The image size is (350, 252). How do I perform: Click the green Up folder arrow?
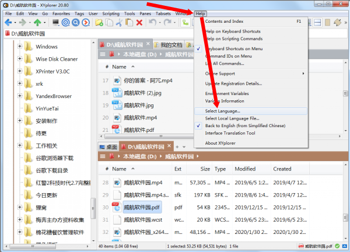pos(38,23)
